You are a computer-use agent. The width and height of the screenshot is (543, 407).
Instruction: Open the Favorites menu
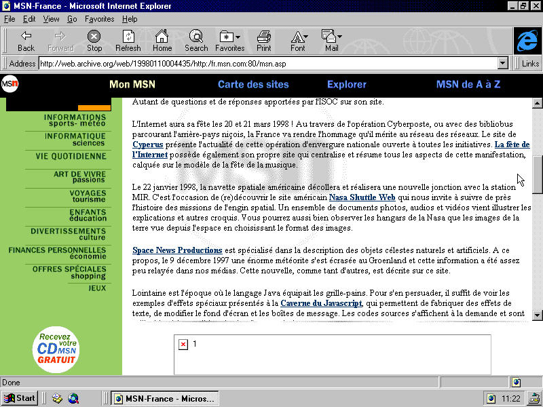coord(99,19)
